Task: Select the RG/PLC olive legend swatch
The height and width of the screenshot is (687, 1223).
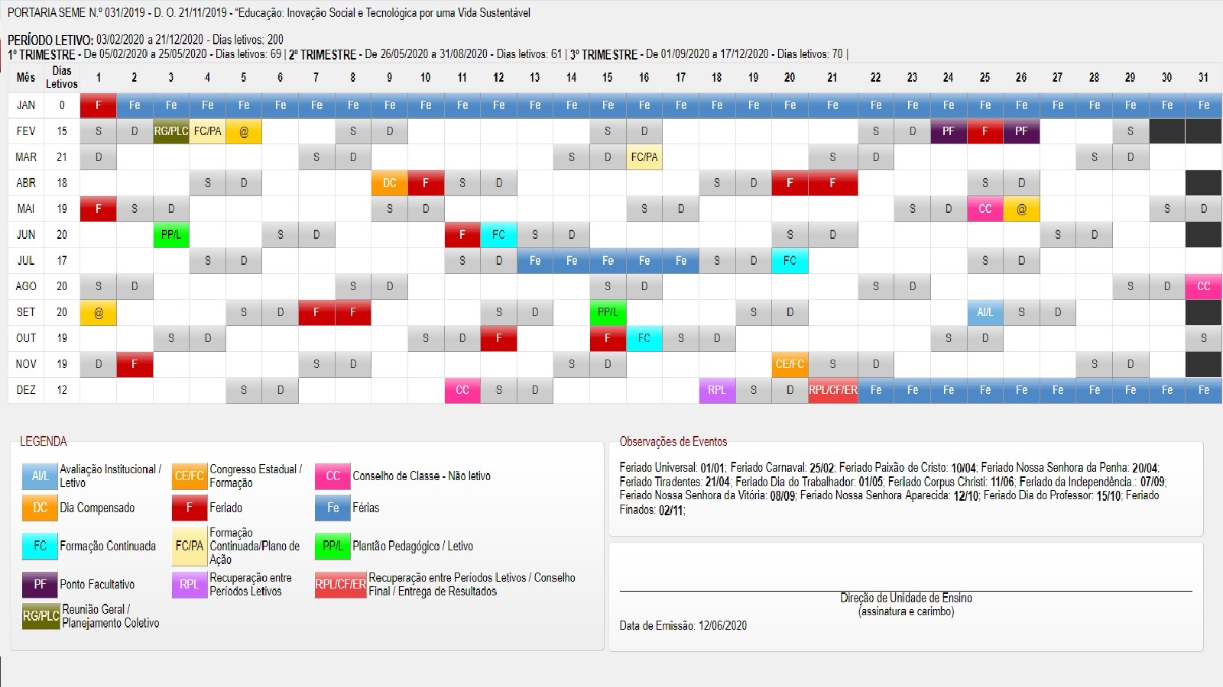Action: pos(41,616)
